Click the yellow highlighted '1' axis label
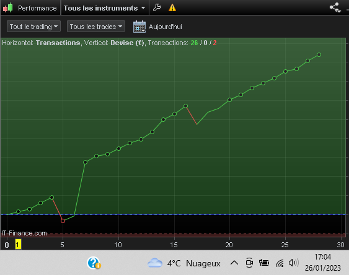Image resolution: width=349 pixels, height=275 pixels. click(x=18, y=245)
